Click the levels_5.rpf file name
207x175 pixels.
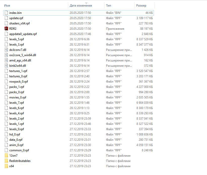(x=17, y=39)
